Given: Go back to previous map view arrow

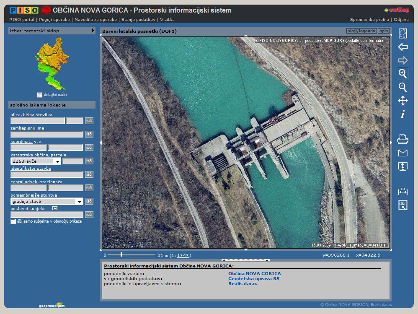Looking at the screenshot, I should (x=403, y=47).
